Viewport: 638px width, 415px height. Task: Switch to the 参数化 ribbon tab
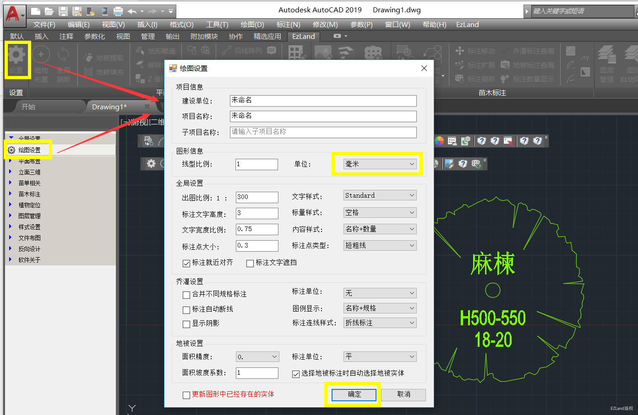tap(94, 36)
